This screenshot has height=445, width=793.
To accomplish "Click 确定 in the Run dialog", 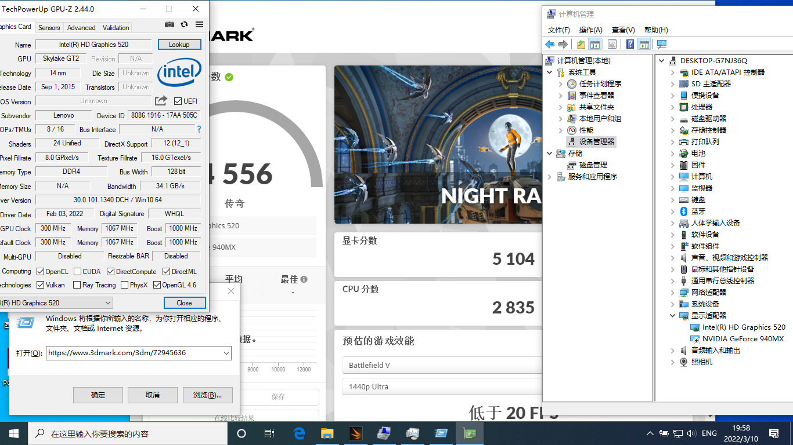I will point(98,395).
